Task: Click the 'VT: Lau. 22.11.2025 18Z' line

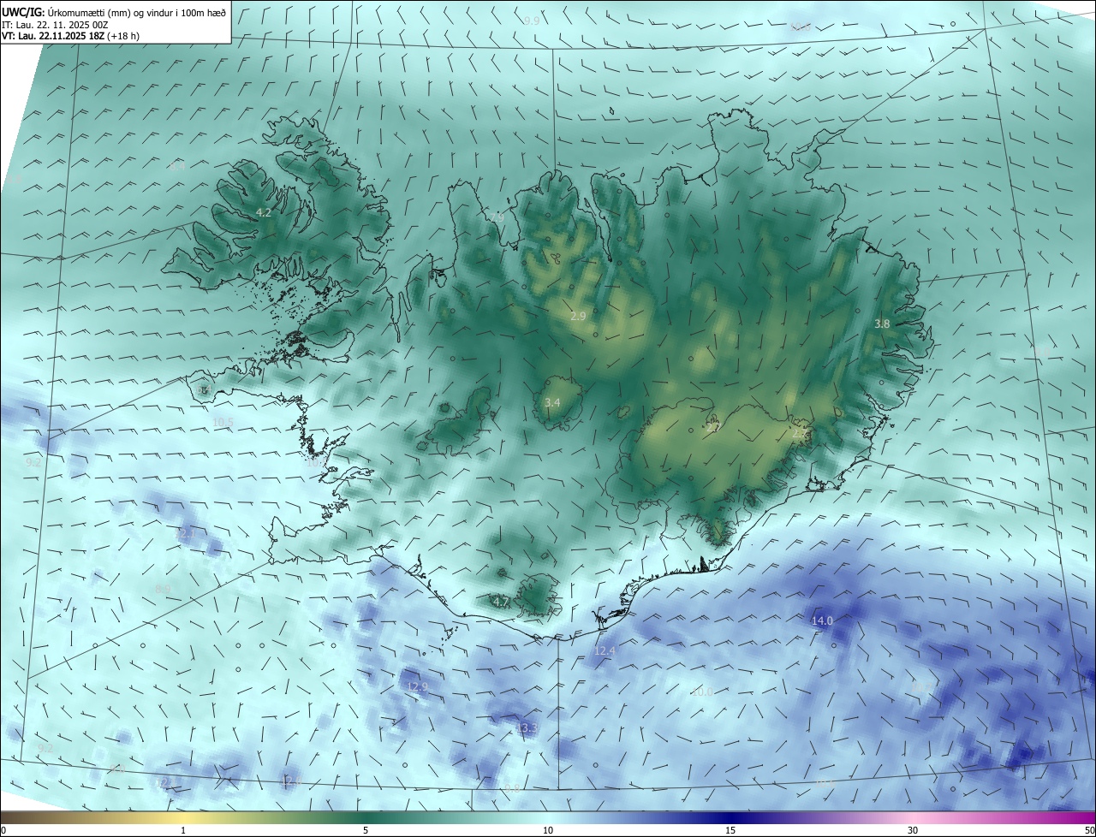Action: (70, 36)
